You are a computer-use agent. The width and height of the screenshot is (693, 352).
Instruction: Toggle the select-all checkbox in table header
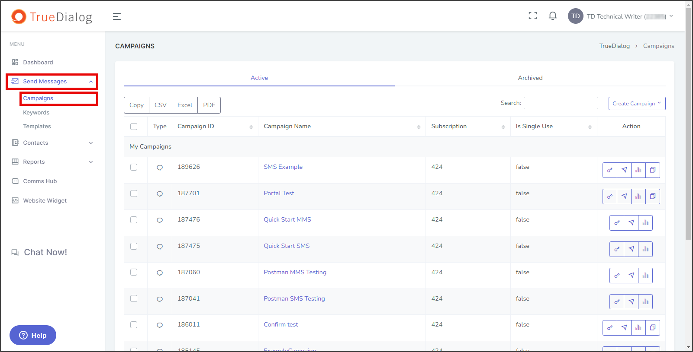[x=134, y=127]
